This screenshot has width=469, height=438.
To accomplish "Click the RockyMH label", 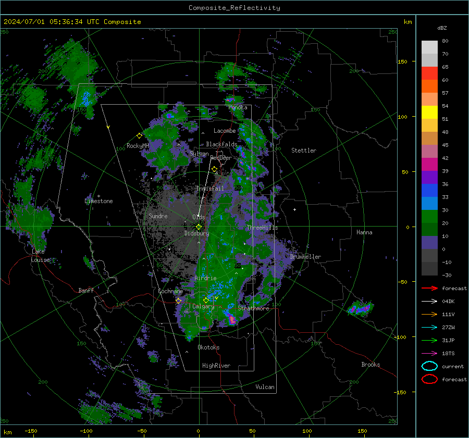I will pyautogui.click(x=138, y=146).
